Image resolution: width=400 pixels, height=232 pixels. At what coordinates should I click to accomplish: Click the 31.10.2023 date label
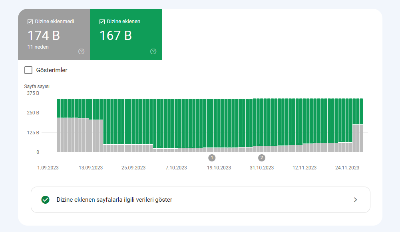click(262, 168)
